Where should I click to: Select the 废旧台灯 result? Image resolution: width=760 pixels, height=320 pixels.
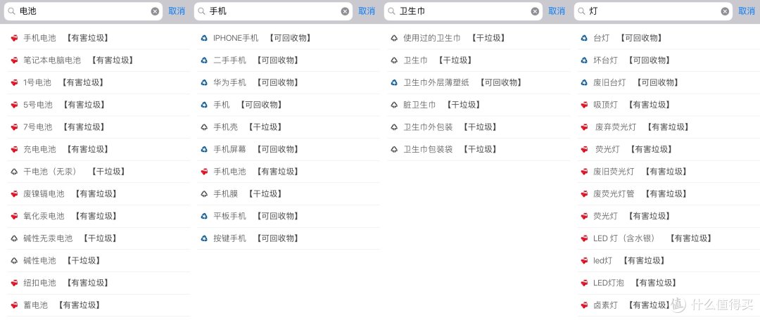pos(669,83)
